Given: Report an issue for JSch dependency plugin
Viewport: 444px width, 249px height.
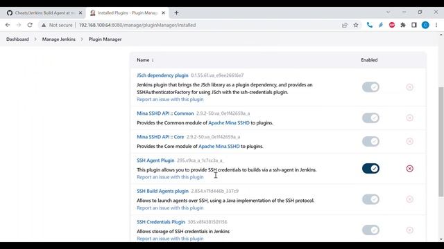Looking at the screenshot, I should 170,100.
